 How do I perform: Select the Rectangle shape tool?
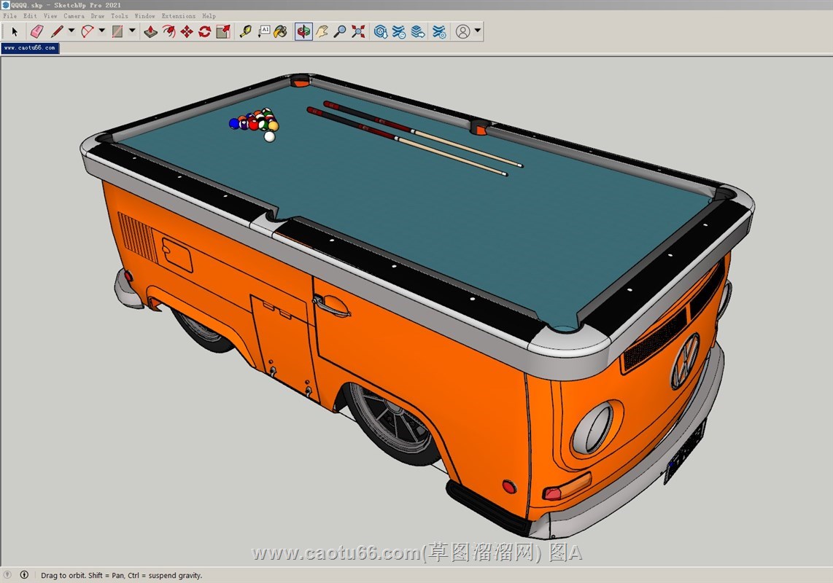pyautogui.click(x=117, y=32)
